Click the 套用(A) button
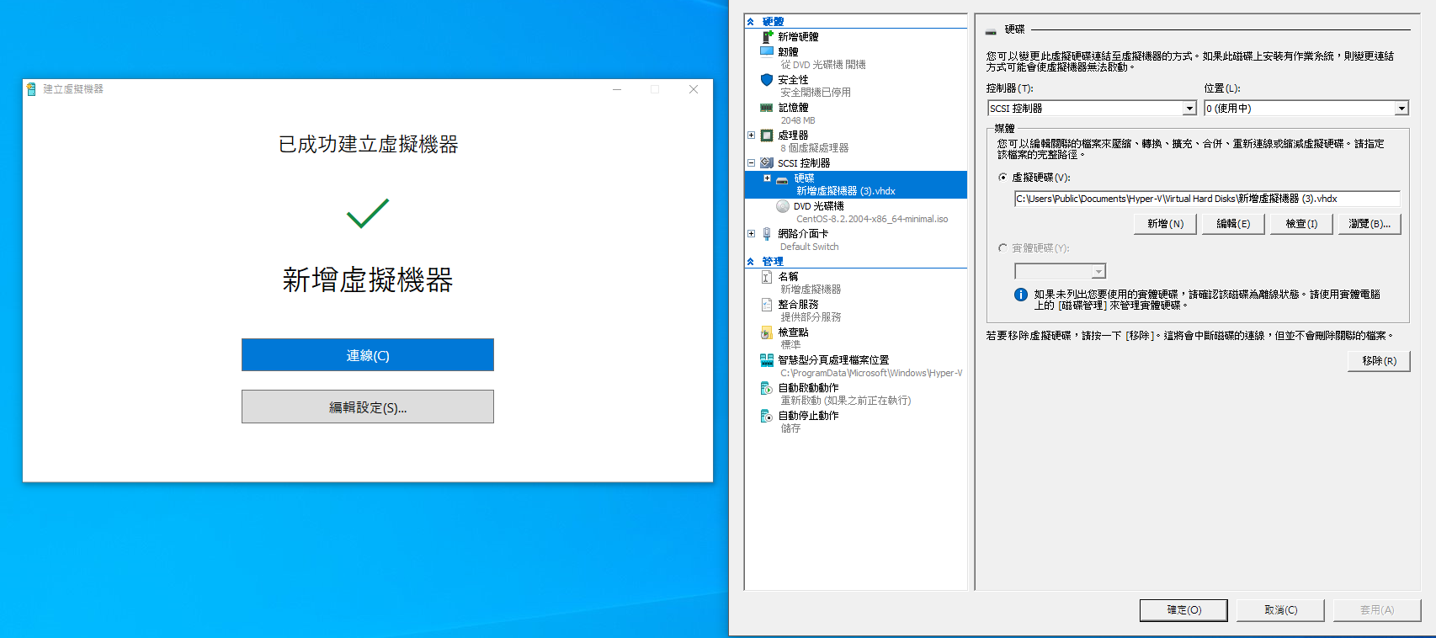 click(x=1377, y=610)
